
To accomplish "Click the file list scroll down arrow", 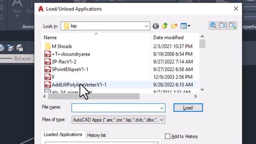I will (x=202, y=90).
